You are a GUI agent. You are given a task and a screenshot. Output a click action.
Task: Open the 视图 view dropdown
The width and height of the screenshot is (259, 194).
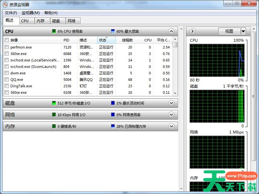(x=232, y=31)
